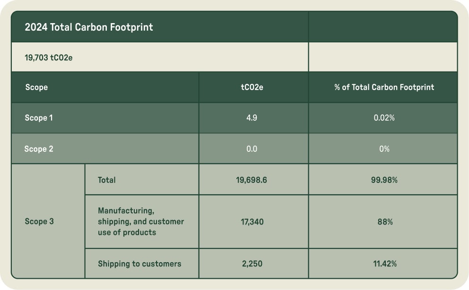Click the Scope column header

pyautogui.click(x=36, y=87)
